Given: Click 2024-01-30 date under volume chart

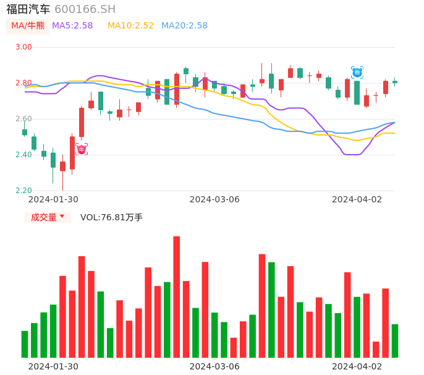Looking at the screenshot, I should (x=53, y=366).
